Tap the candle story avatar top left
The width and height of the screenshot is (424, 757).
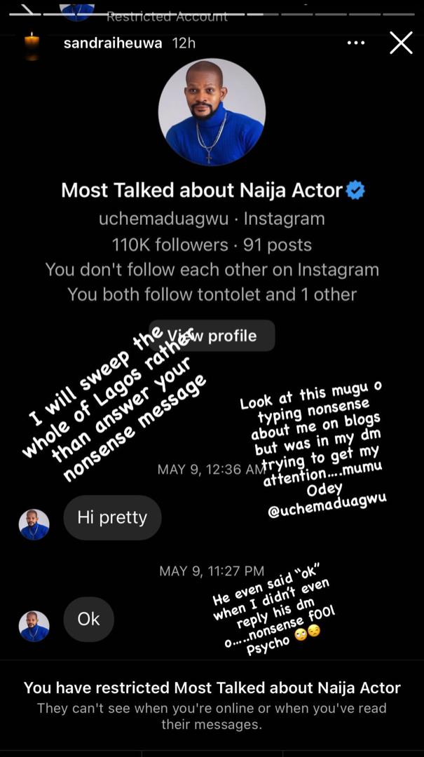pyautogui.click(x=29, y=43)
